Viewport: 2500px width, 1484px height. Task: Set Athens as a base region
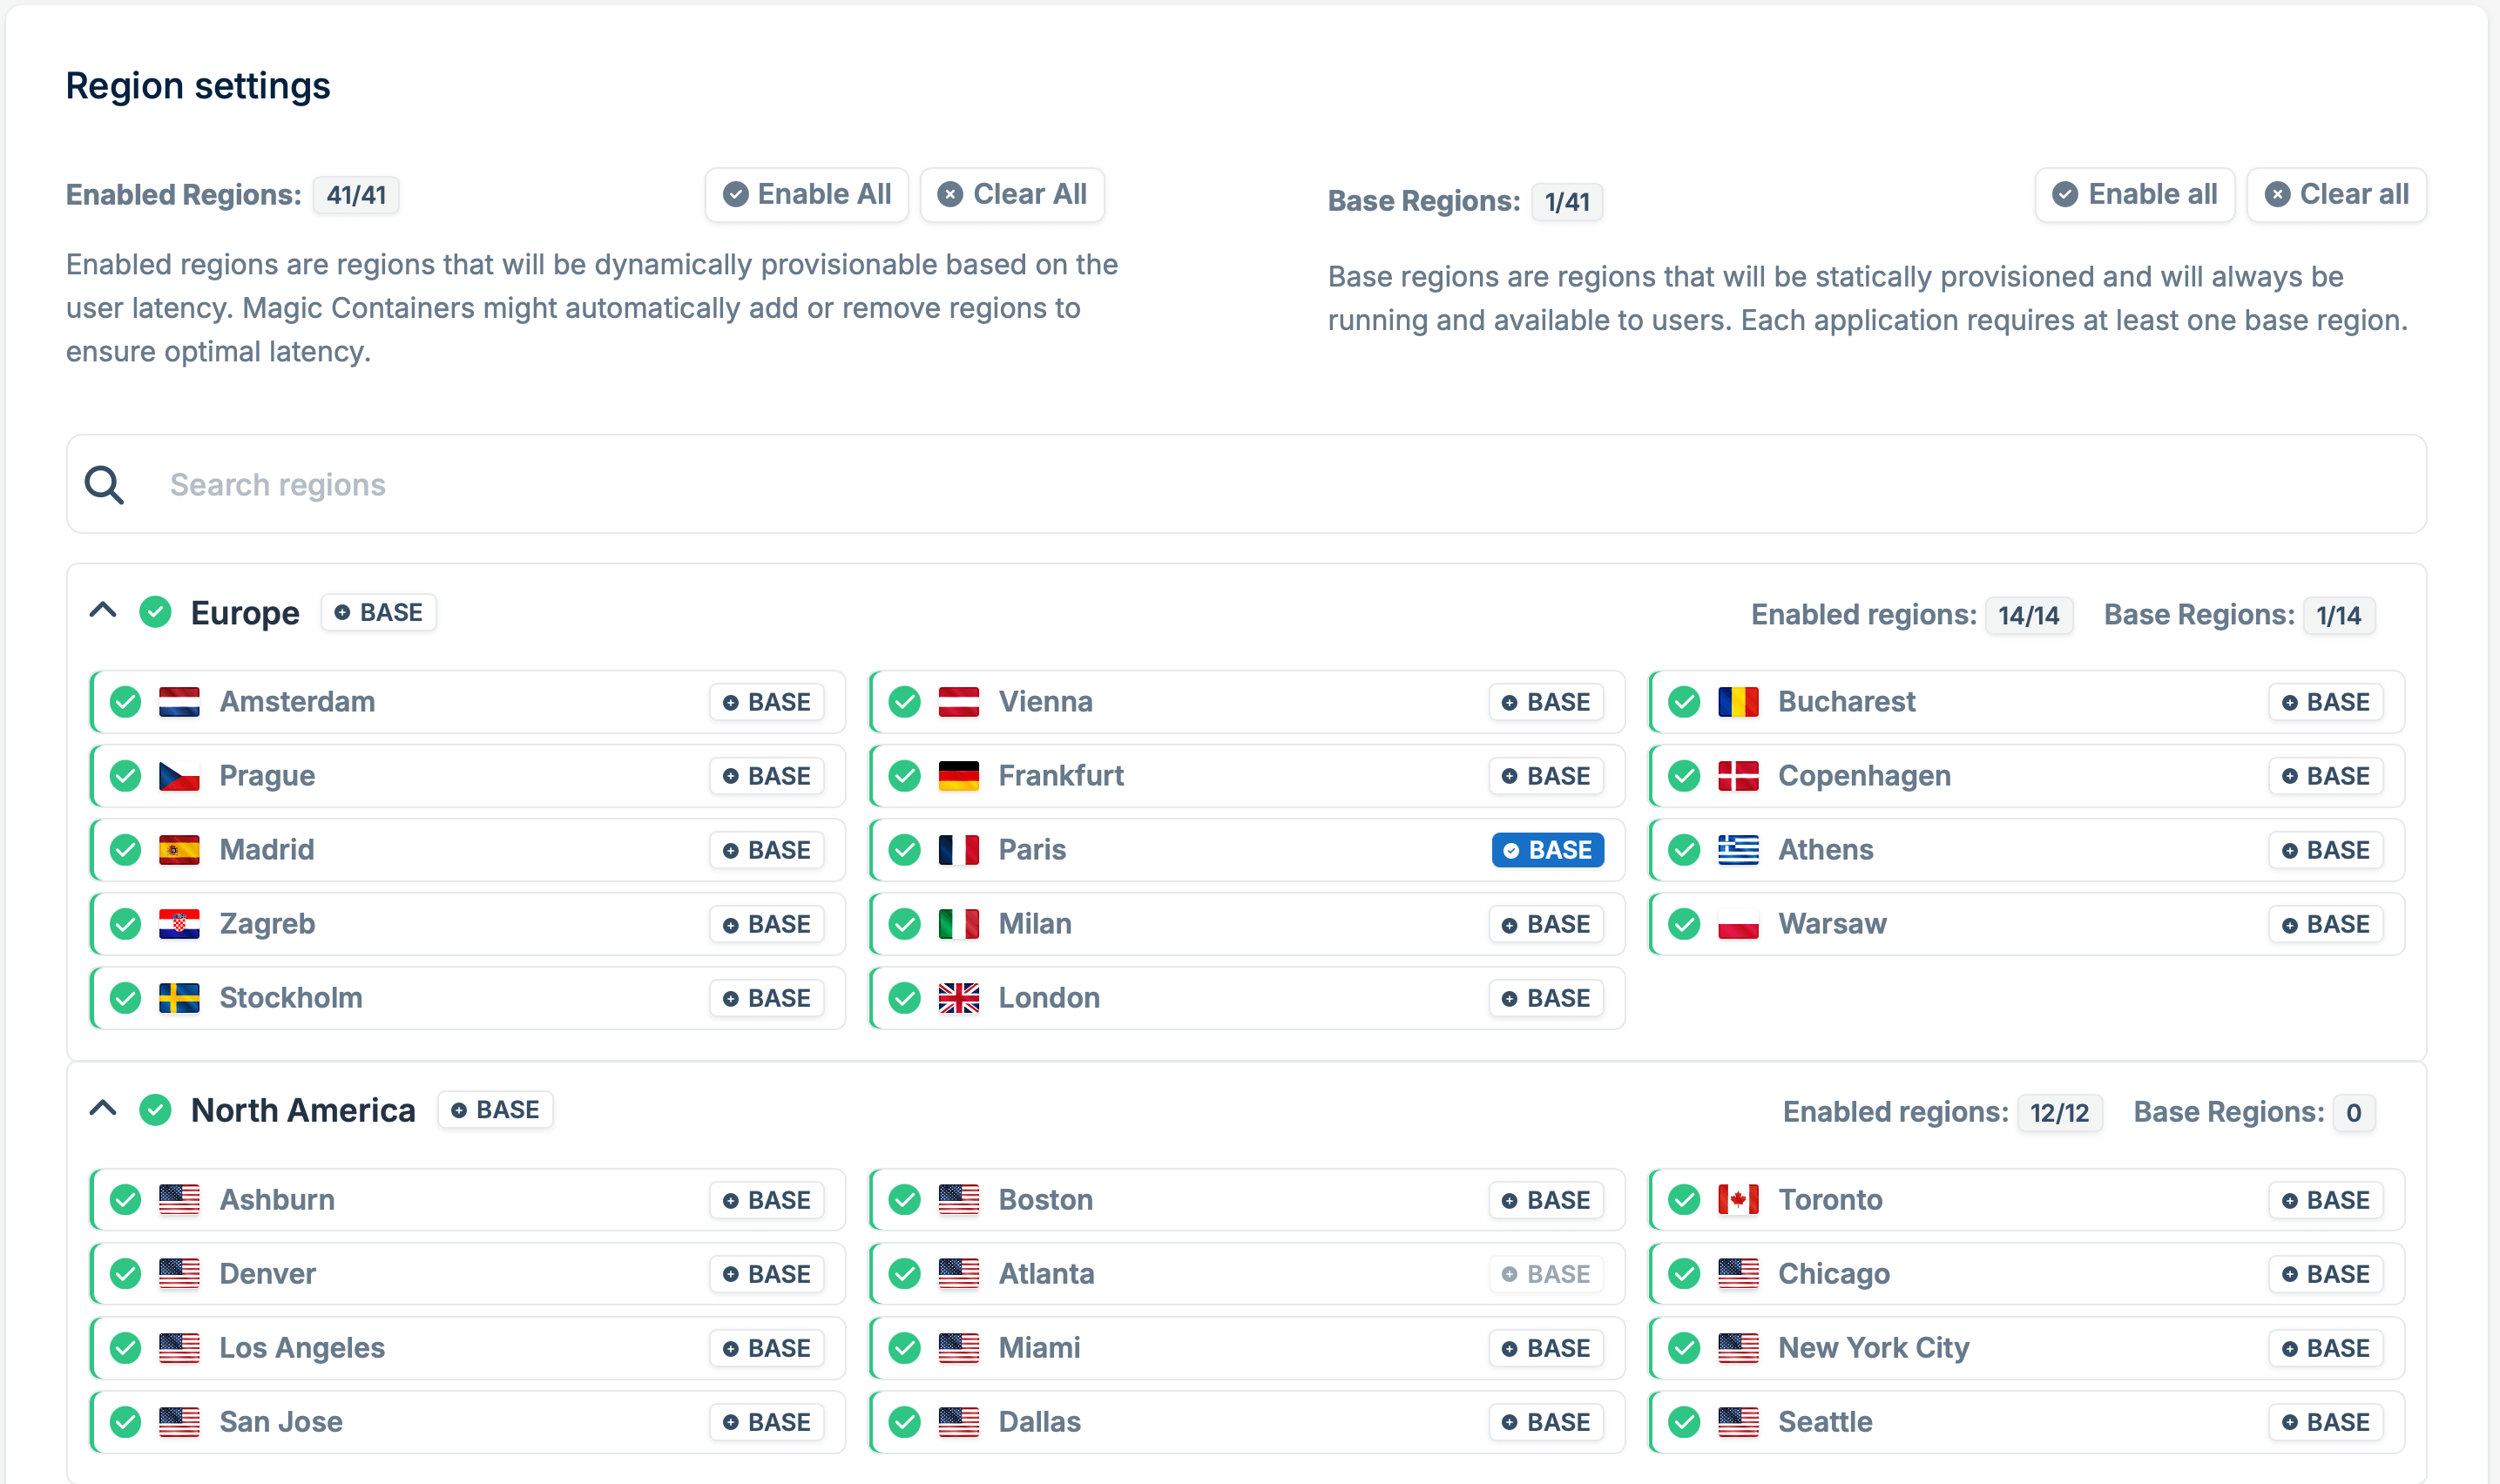coord(2326,850)
